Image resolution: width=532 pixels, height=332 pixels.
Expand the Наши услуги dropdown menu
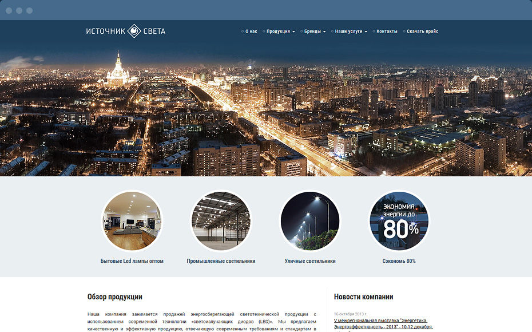click(351, 31)
